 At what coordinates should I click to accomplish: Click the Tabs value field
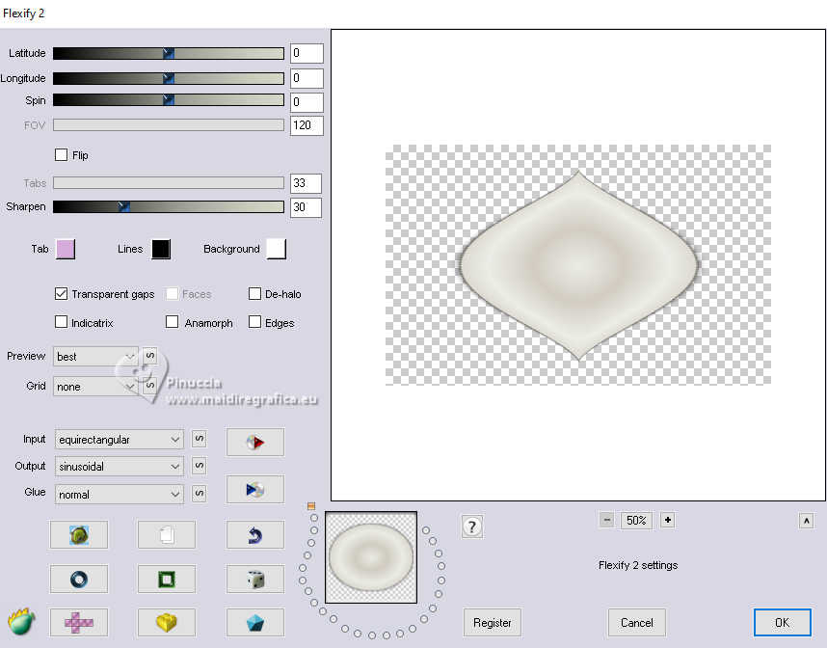(306, 183)
